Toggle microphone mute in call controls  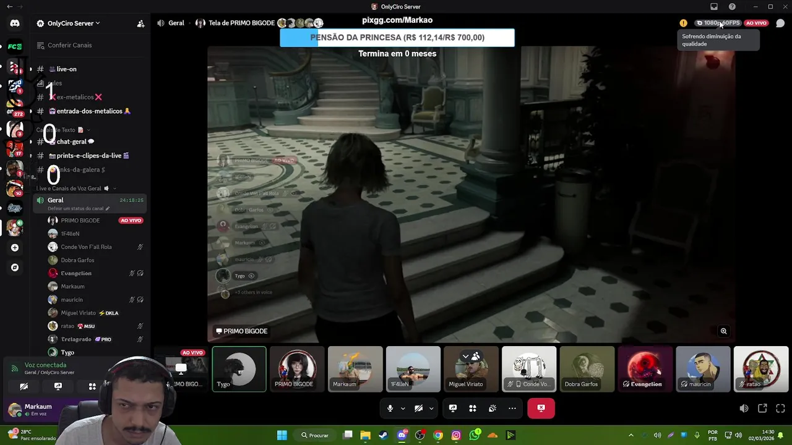tap(390, 408)
